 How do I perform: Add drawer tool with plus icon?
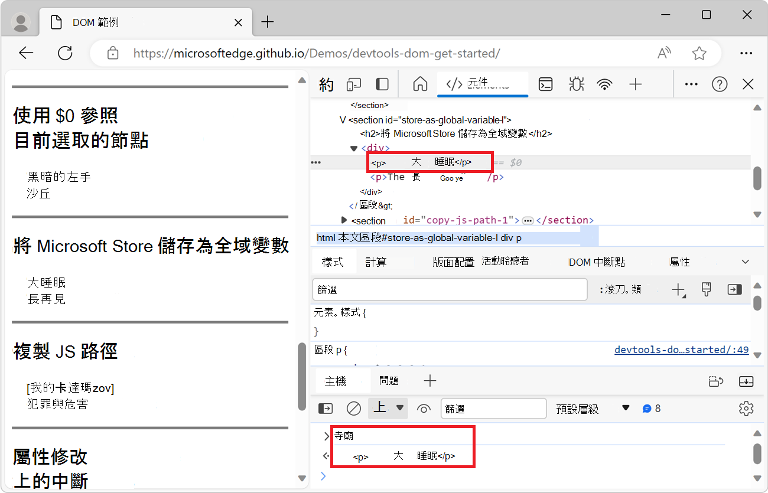pos(430,381)
